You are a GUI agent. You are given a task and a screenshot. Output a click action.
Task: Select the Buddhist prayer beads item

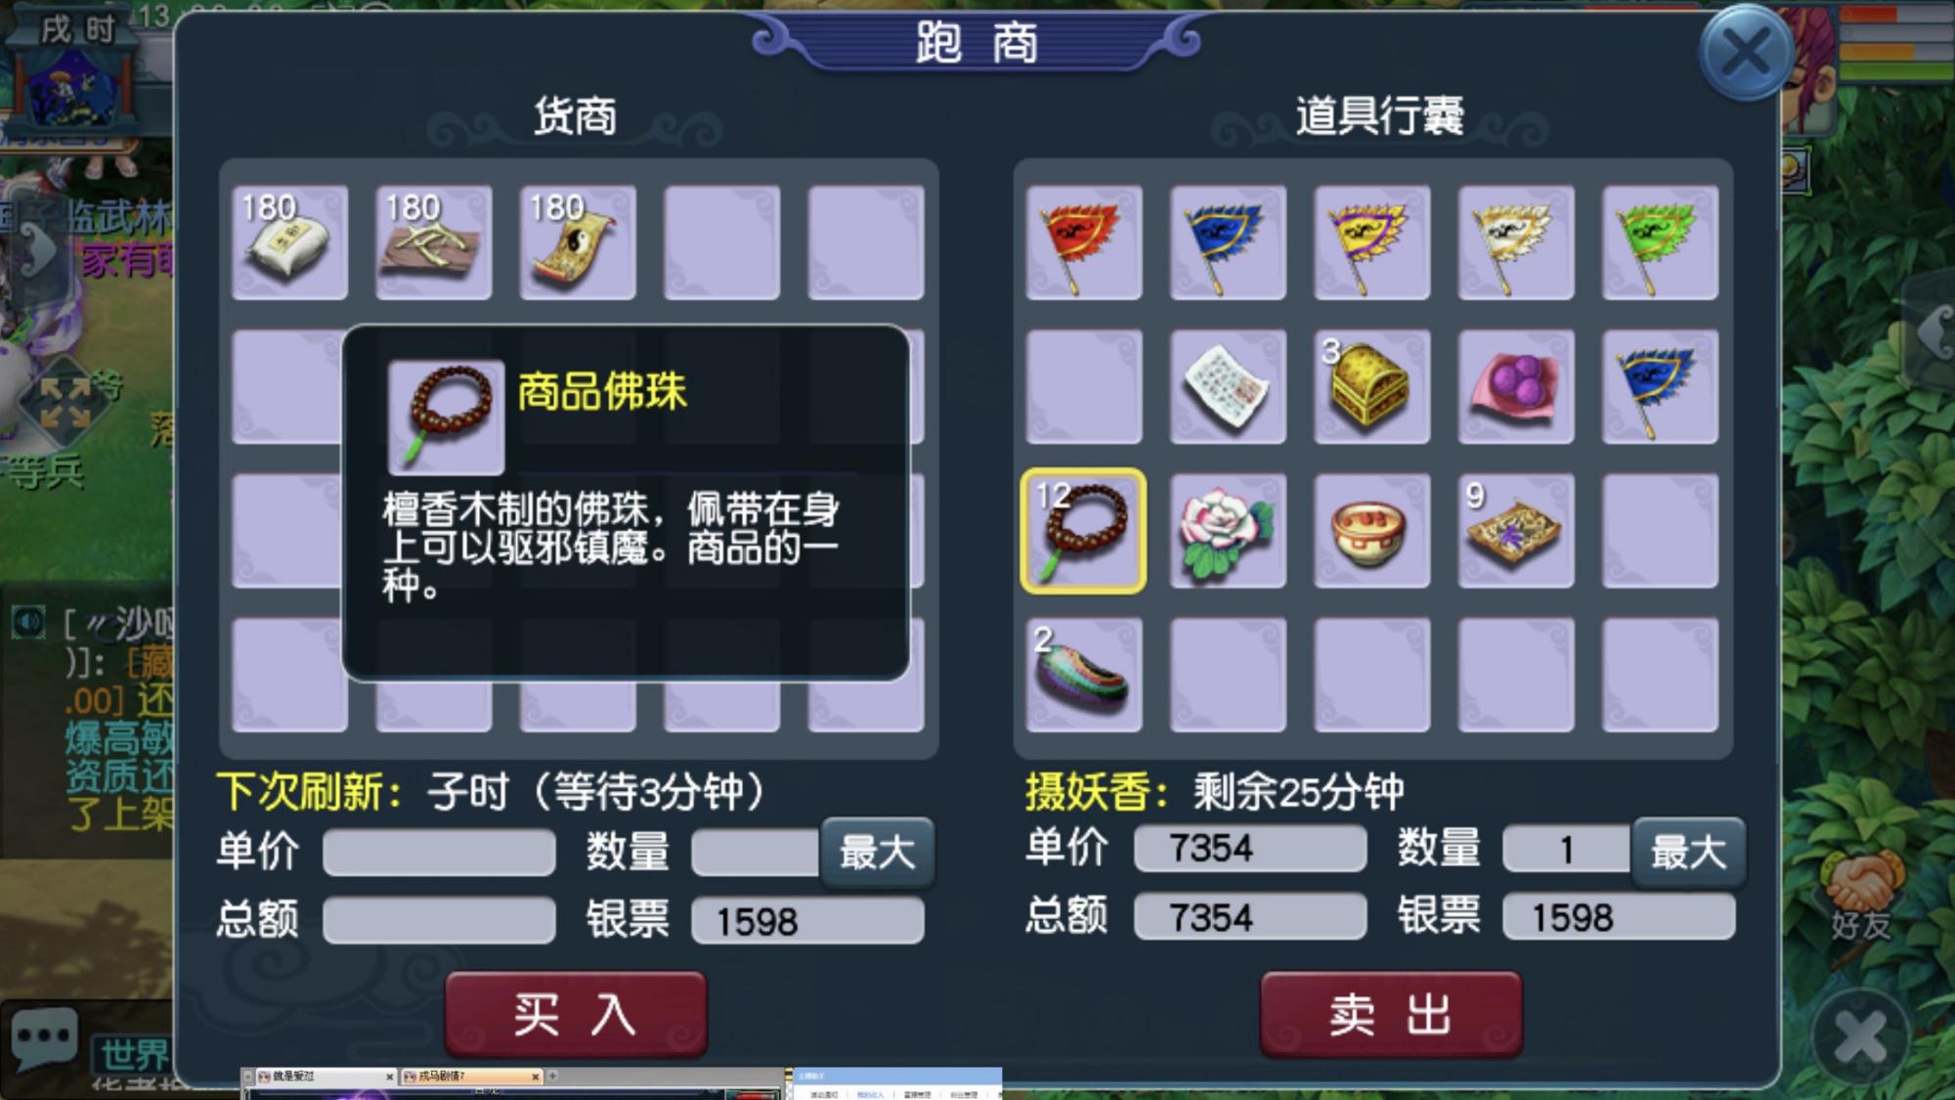(x=1083, y=531)
